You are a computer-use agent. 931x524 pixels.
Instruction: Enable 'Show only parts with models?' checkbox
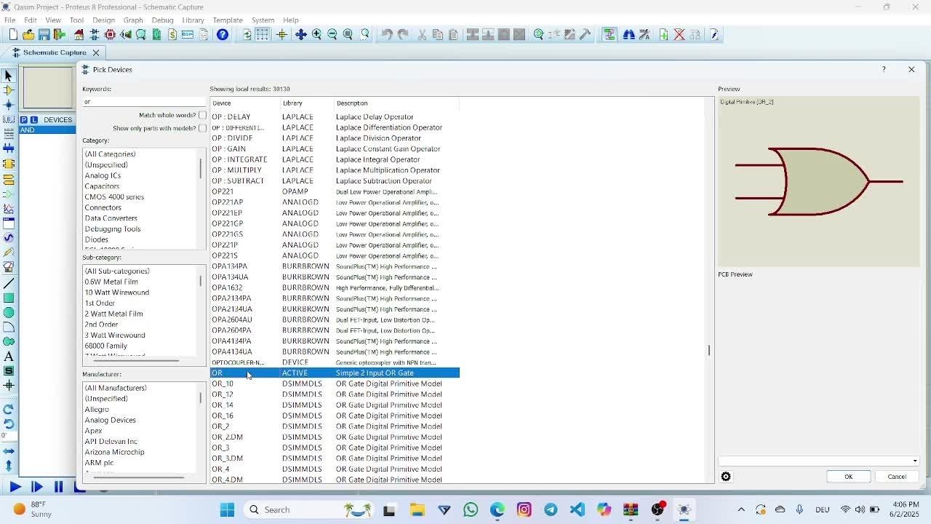coord(202,128)
